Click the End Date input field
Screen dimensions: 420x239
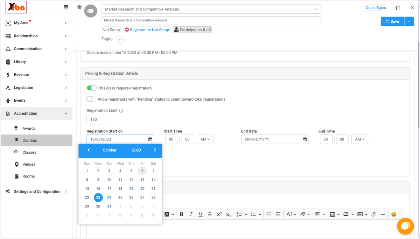(x=275, y=139)
